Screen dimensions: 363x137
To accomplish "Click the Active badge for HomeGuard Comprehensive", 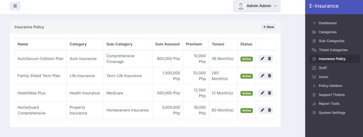I will pyautogui.click(x=247, y=111).
